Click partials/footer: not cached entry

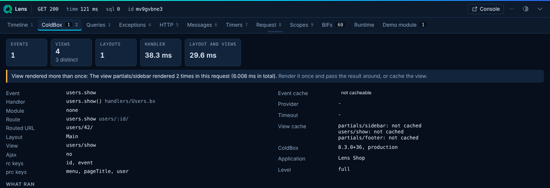(378, 138)
